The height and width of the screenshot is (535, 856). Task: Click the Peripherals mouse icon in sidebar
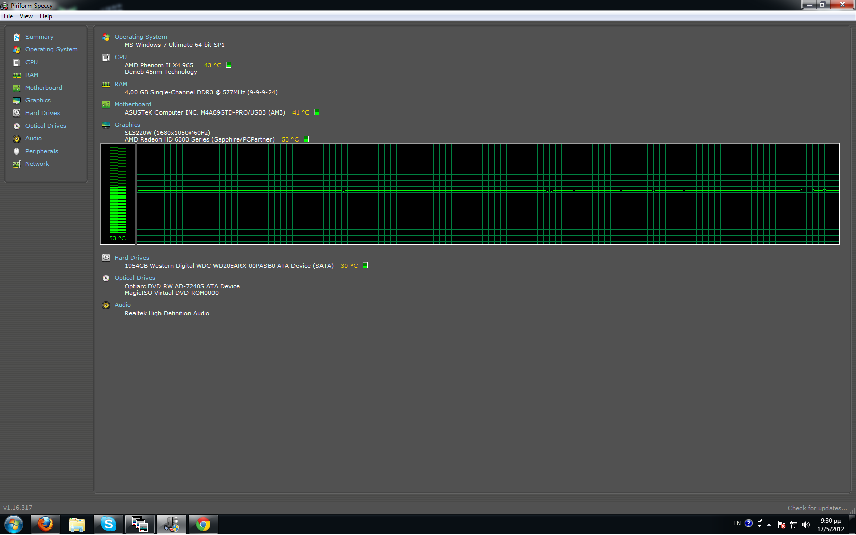pyautogui.click(x=17, y=151)
